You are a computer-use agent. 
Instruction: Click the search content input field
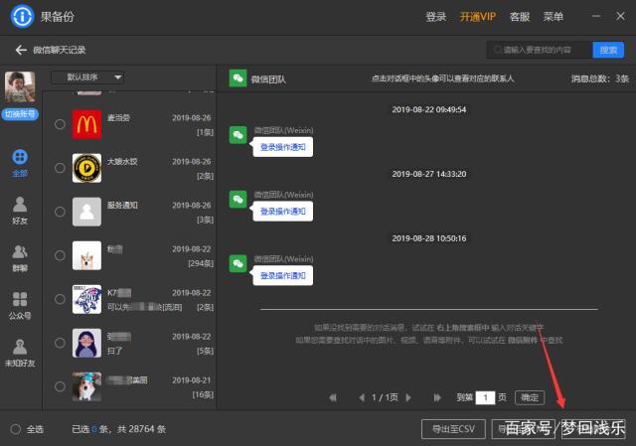click(x=542, y=50)
